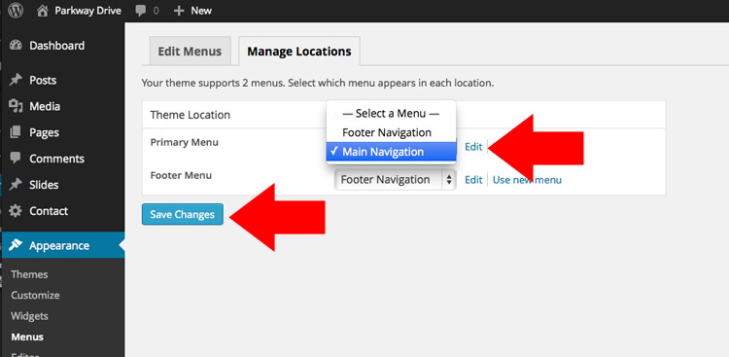Click the 'Primary Menu' location label
This screenshot has height=357, width=729.
tap(184, 142)
